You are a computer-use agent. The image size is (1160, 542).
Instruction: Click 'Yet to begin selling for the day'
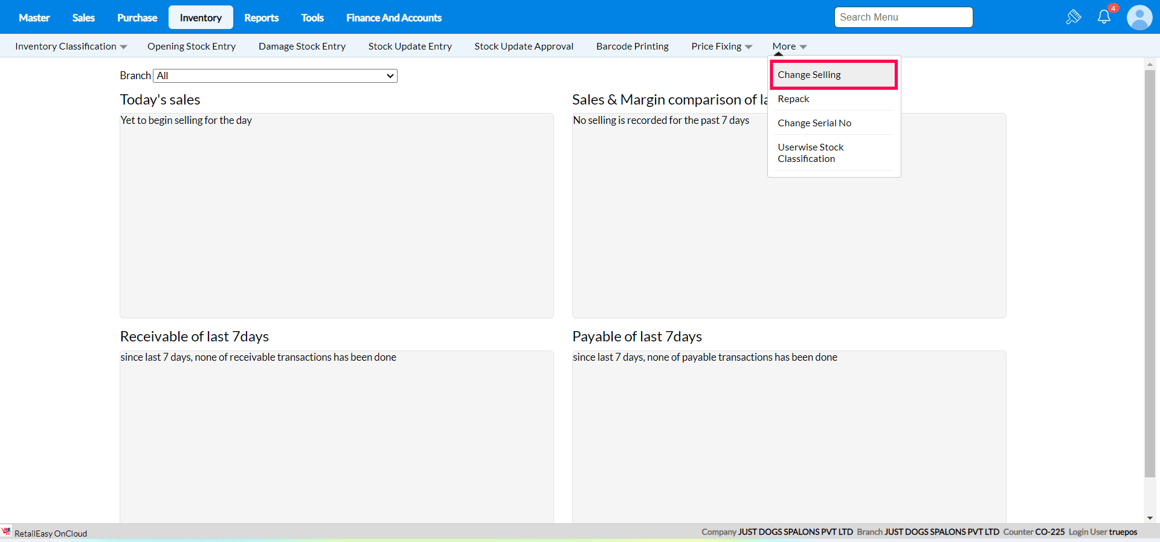click(x=186, y=120)
